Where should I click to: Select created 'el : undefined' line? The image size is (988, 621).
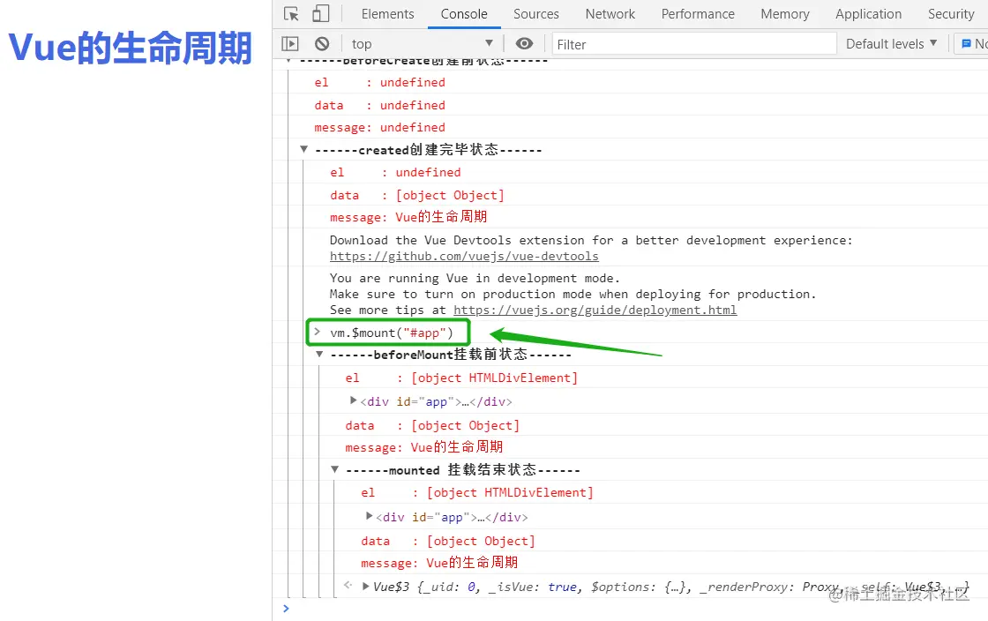pos(395,172)
